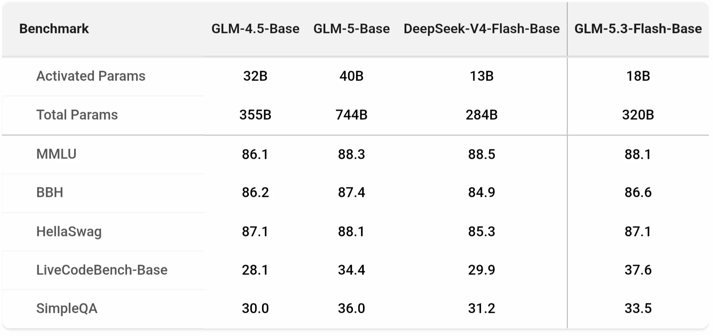Image resolution: width=713 pixels, height=336 pixels.
Task: Click the 37.6 LiveCodeBench score
Action: [x=638, y=270]
